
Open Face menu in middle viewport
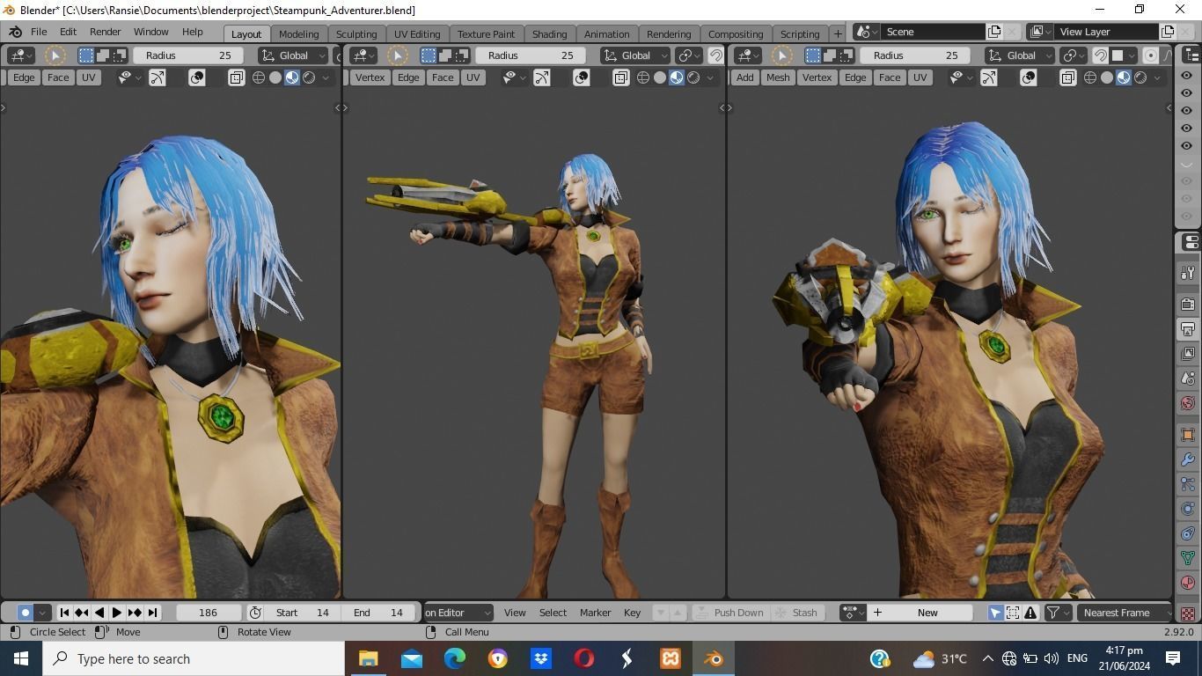tap(443, 77)
